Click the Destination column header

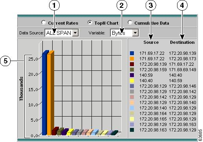[x=182, y=42]
